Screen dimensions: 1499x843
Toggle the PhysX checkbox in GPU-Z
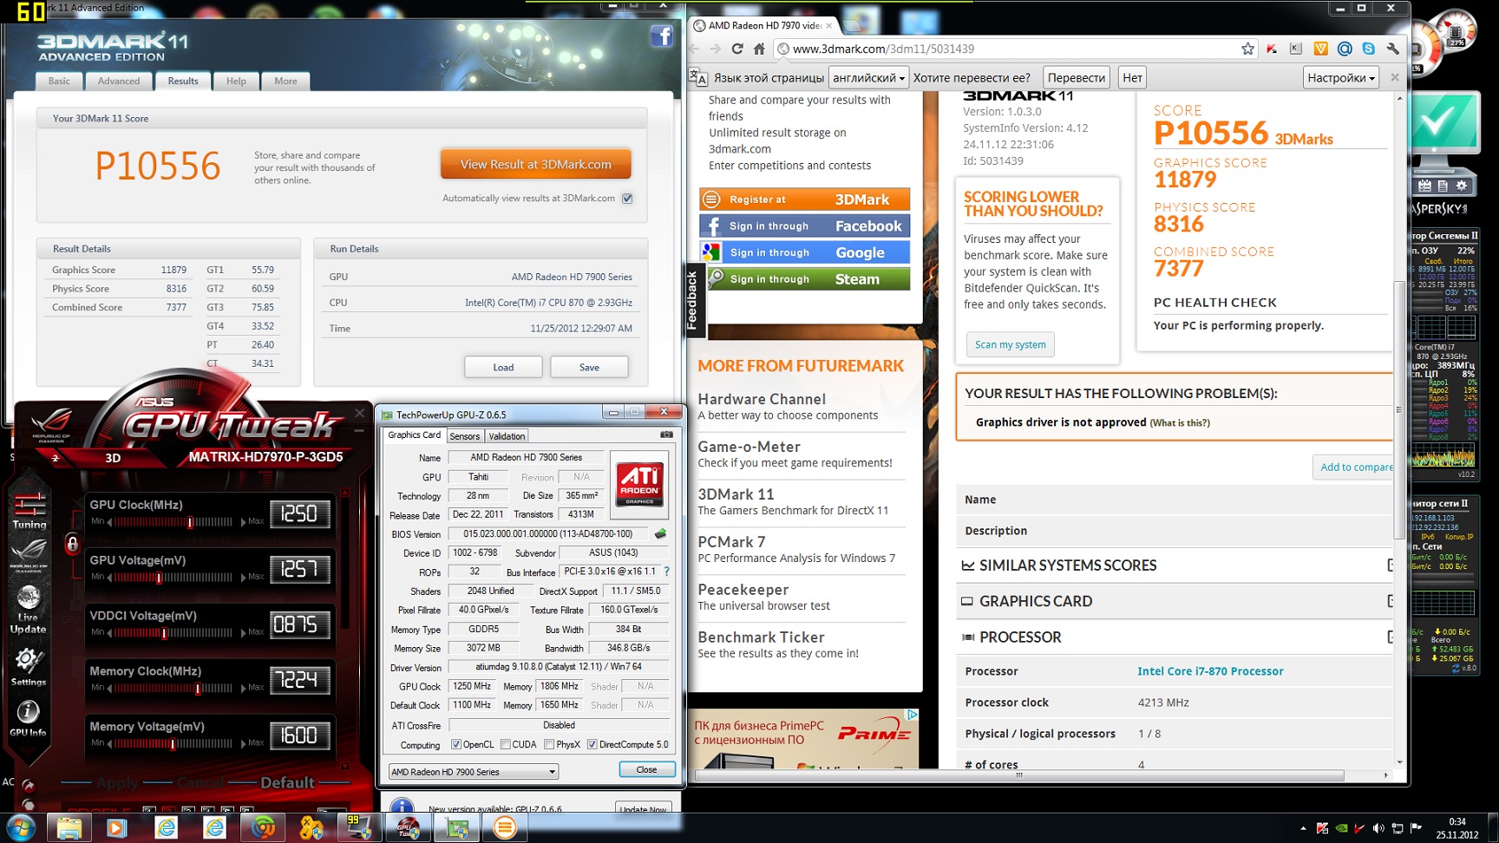549,744
